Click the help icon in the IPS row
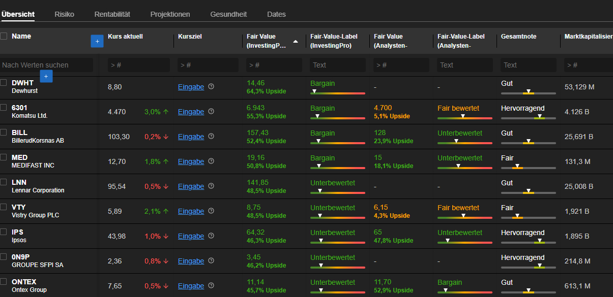Viewport: 613px width, 297px height. [211, 236]
